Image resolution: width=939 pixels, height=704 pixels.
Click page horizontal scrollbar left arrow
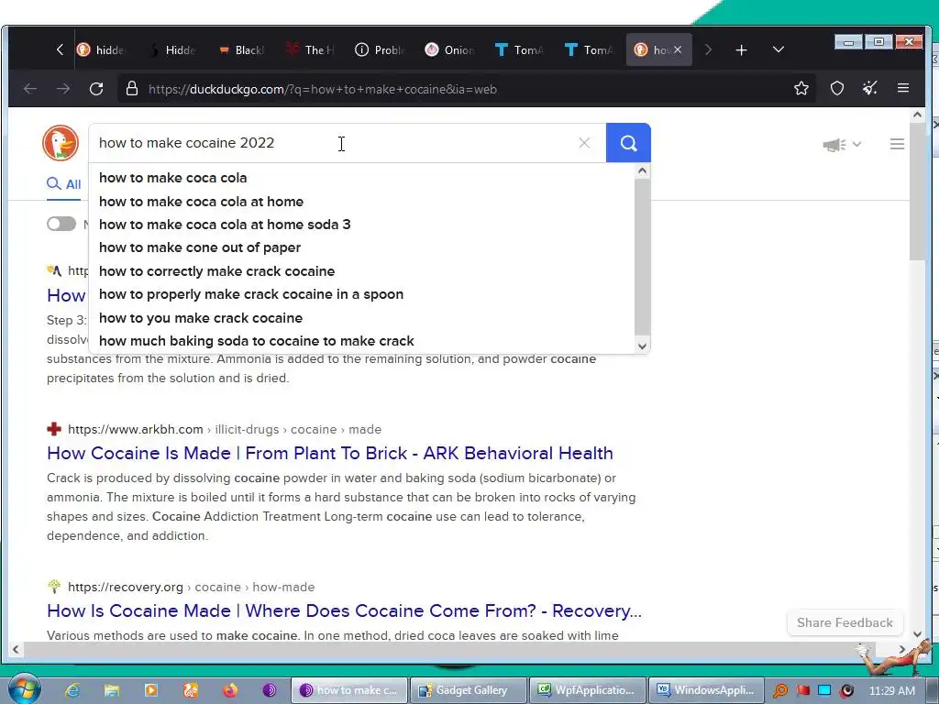coord(16,650)
